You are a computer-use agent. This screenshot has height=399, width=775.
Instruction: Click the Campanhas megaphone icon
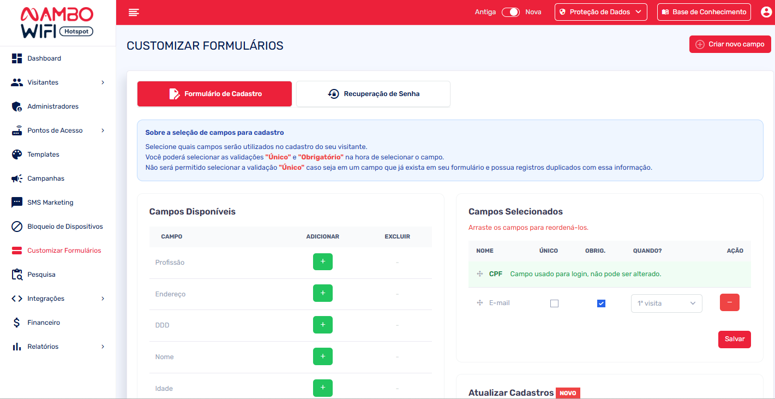17,178
